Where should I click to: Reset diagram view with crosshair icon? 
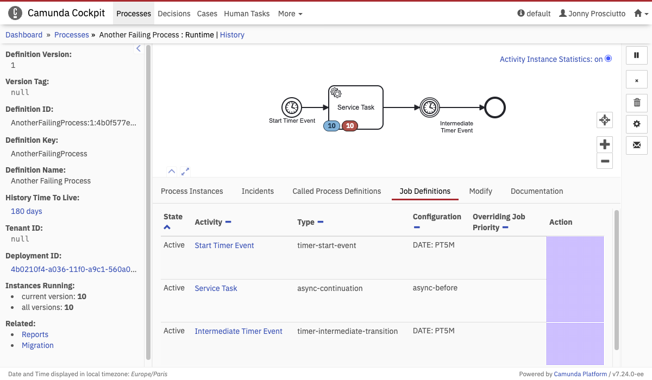tap(605, 120)
